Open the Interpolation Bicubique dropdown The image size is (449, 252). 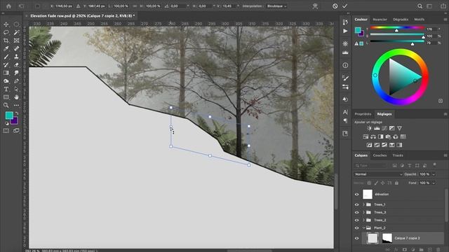point(276,6)
